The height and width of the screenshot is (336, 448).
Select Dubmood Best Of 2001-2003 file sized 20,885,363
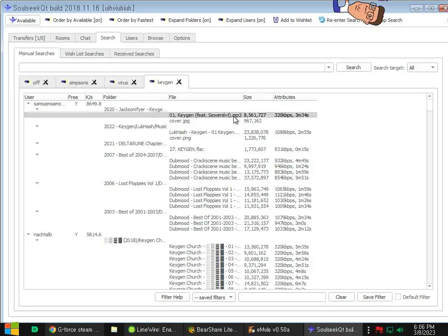tap(171, 217)
